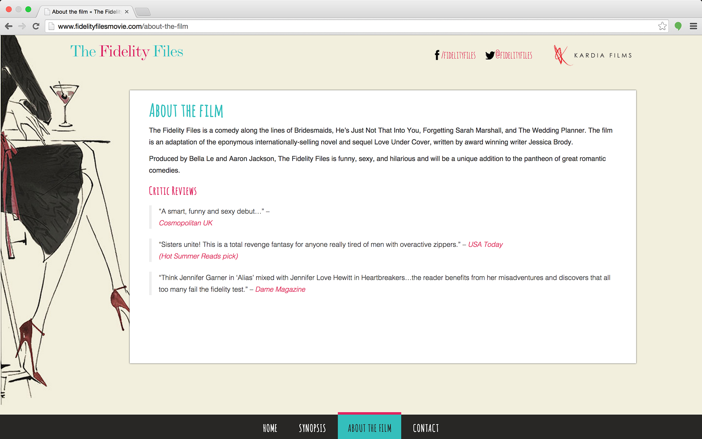Image resolution: width=702 pixels, height=439 pixels.
Task: Click The Fidelity Files site logo
Action: point(127,52)
